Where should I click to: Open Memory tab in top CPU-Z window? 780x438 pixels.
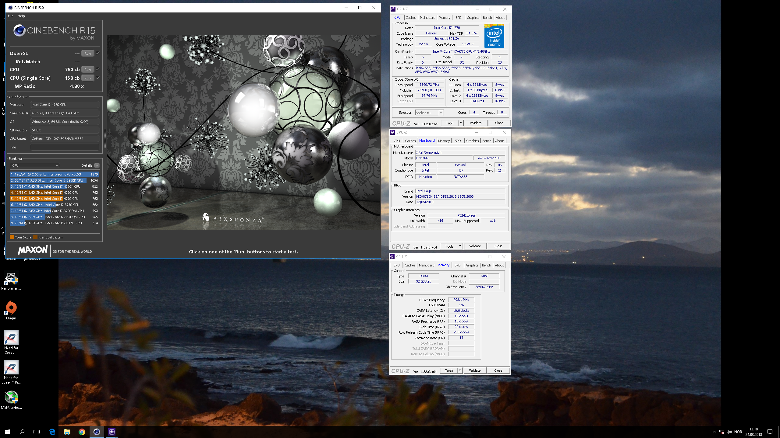[x=444, y=18]
